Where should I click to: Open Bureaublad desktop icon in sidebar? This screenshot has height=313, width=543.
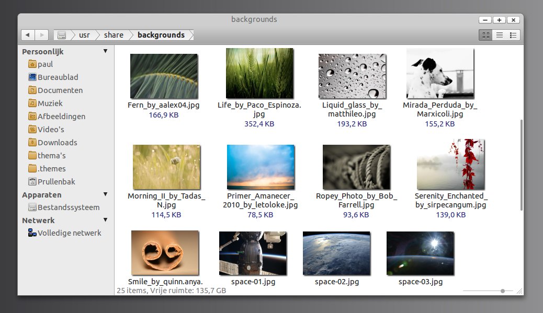coord(32,77)
